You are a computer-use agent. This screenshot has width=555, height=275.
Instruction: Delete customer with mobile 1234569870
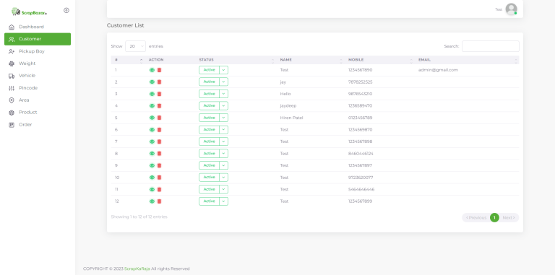coord(159,130)
